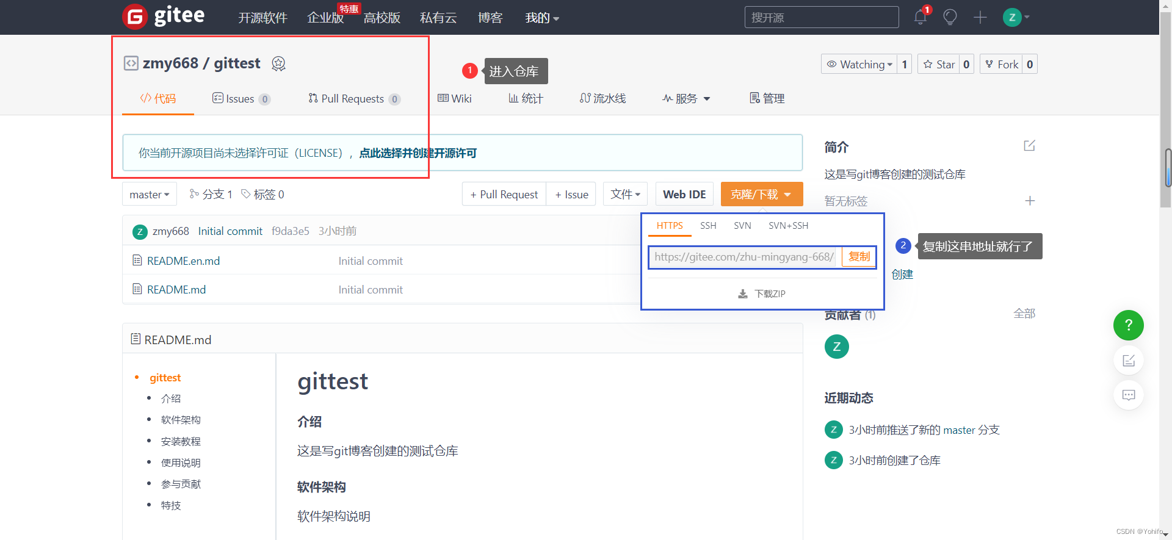Jump to 软件架构 in README outline
The height and width of the screenshot is (540, 1172).
(181, 420)
